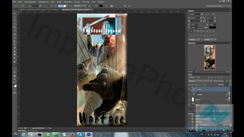Open font family dropdown in Character panel
Screen dimensions: 244x137
202,14
